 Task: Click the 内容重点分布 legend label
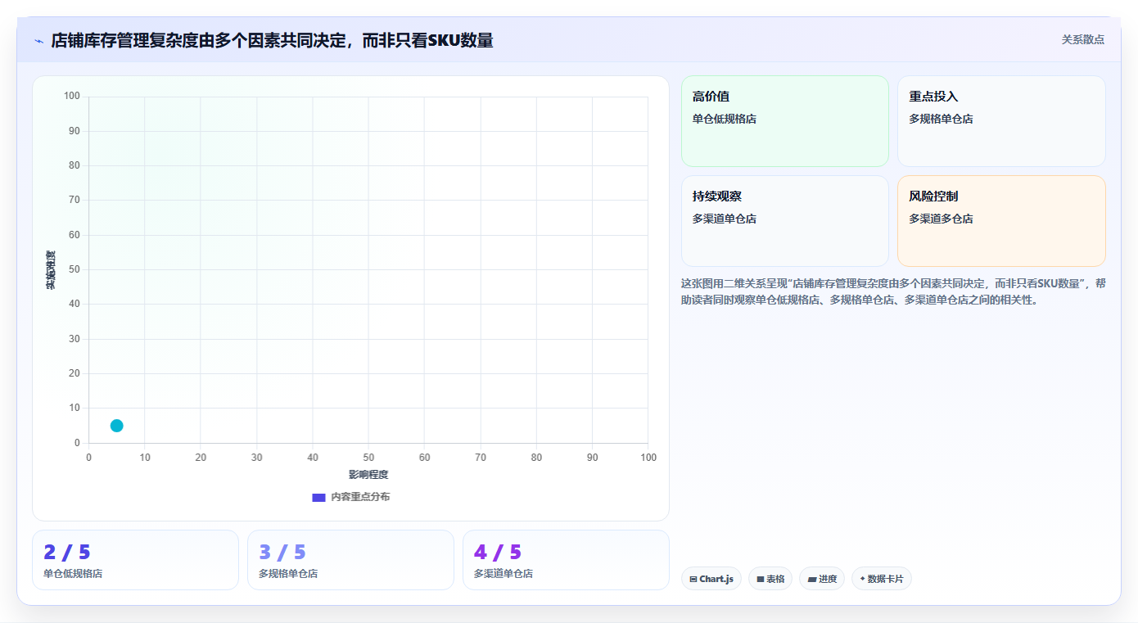point(360,497)
